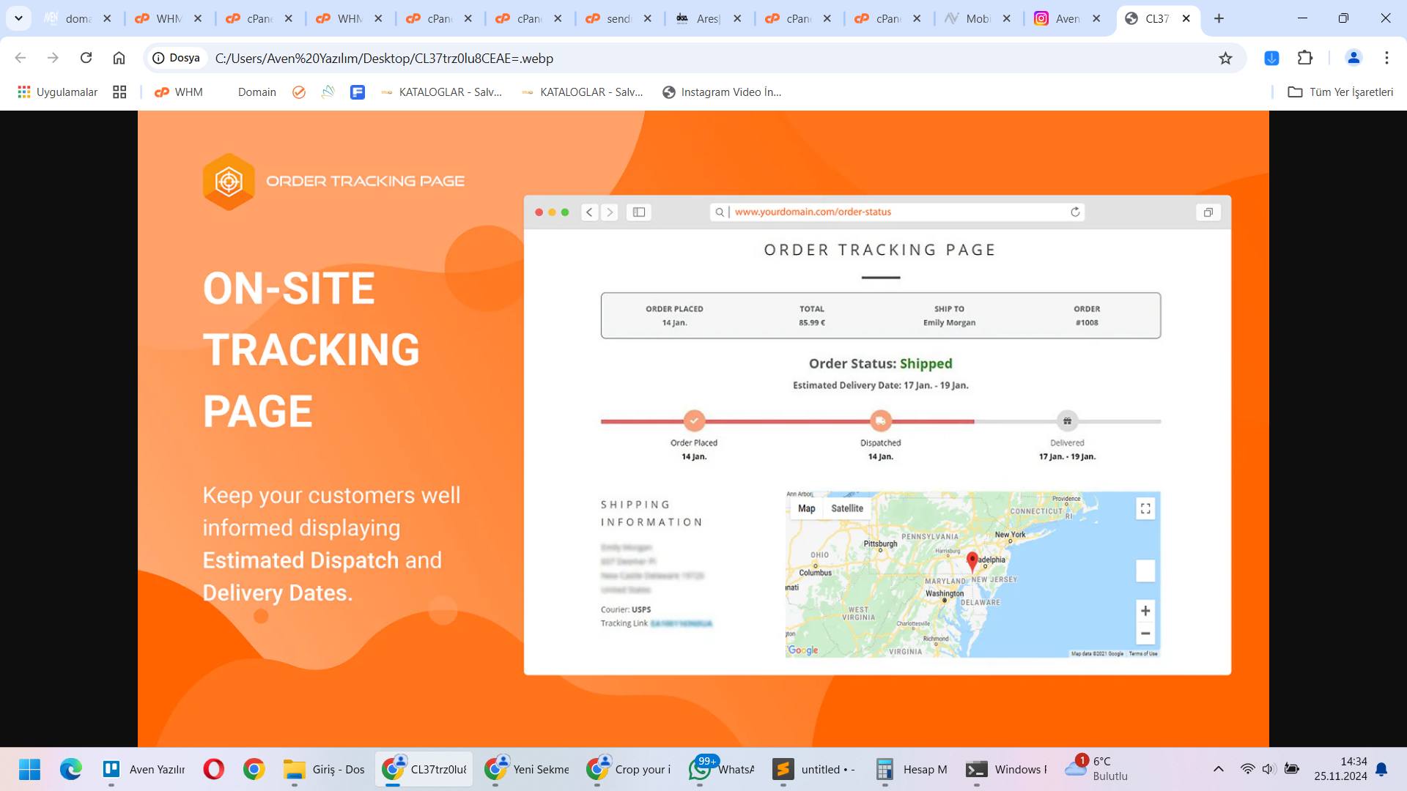Image resolution: width=1407 pixels, height=791 pixels.
Task: Open Microsoft Edge from the taskbar
Action: 71,769
